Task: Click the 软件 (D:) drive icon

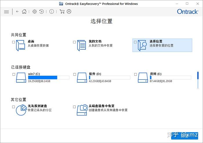Action: 82,77
